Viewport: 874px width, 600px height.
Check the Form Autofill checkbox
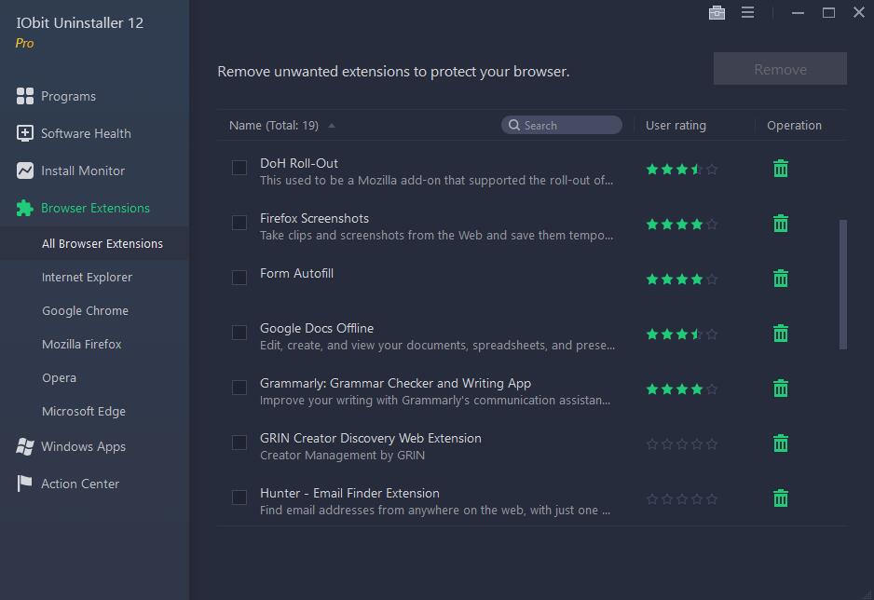click(x=239, y=278)
